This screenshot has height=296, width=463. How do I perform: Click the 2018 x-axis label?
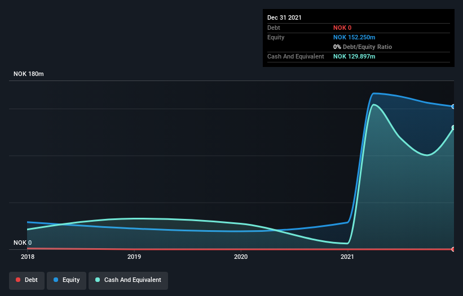pyautogui.click(x=28, y=257)
